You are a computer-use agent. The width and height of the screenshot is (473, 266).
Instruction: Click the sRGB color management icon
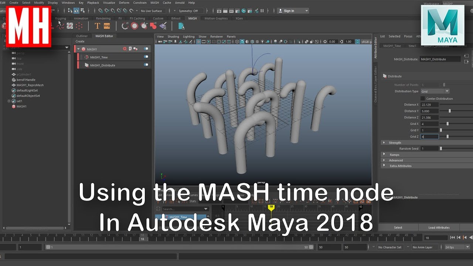(358, 42)
